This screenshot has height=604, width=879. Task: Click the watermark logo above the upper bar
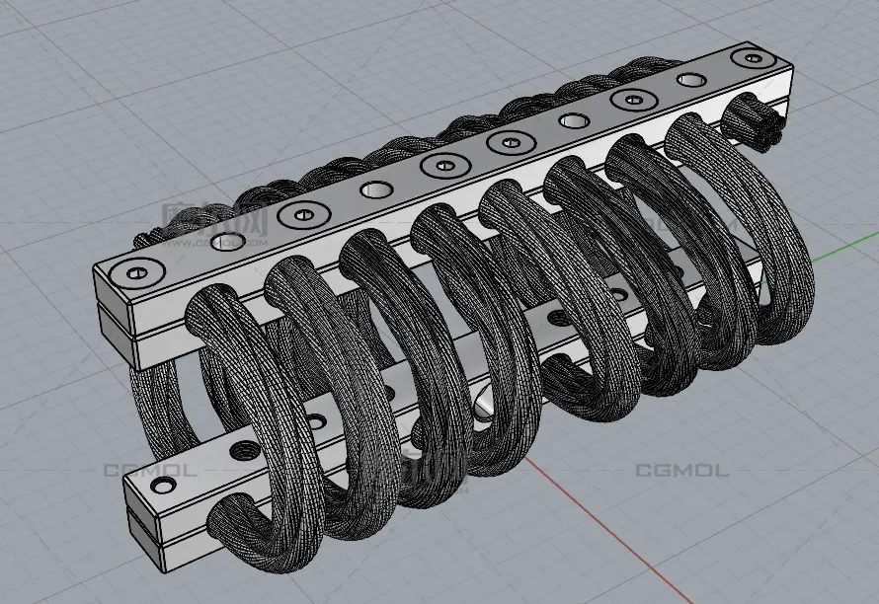214,223
